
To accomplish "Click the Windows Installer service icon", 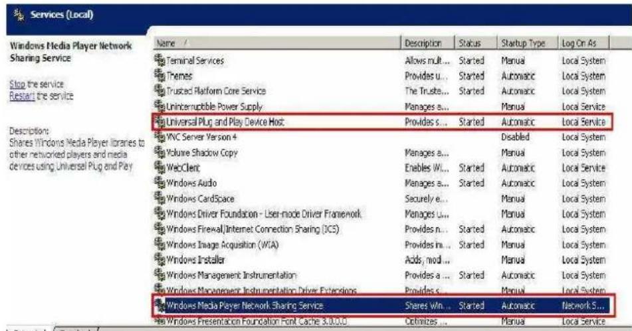I will click(x=160, y=260).
